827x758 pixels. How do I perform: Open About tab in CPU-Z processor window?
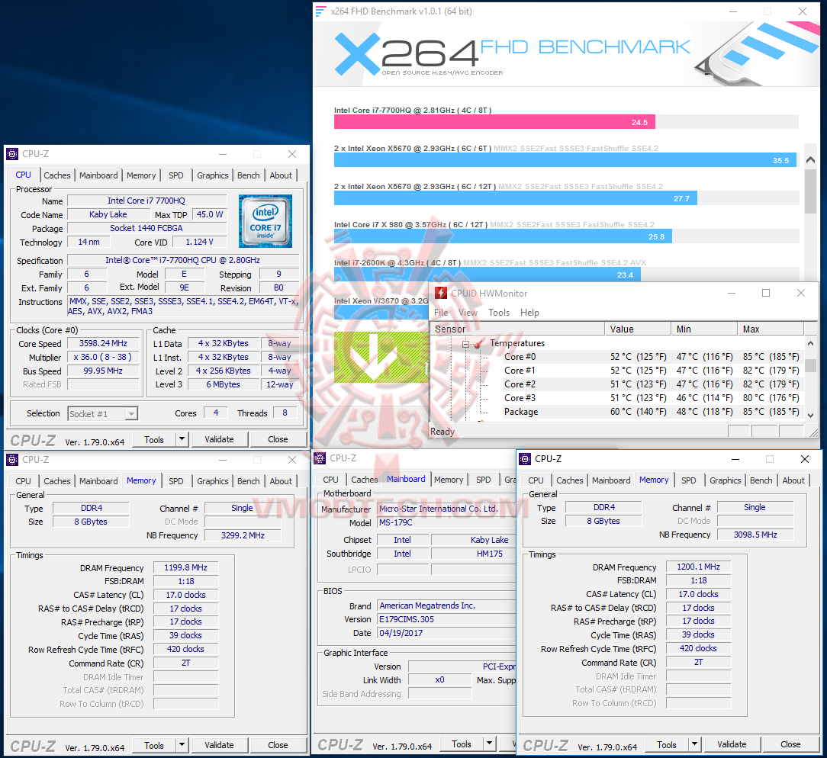pos(281,175)
